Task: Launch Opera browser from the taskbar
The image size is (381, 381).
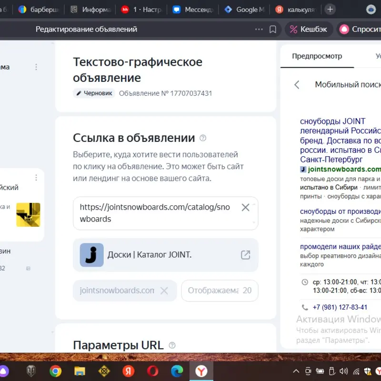Action: pyautogui.click(x=152, y=371)
